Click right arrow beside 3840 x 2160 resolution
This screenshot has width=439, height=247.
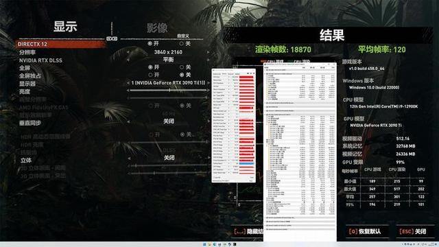coord(208,52)
